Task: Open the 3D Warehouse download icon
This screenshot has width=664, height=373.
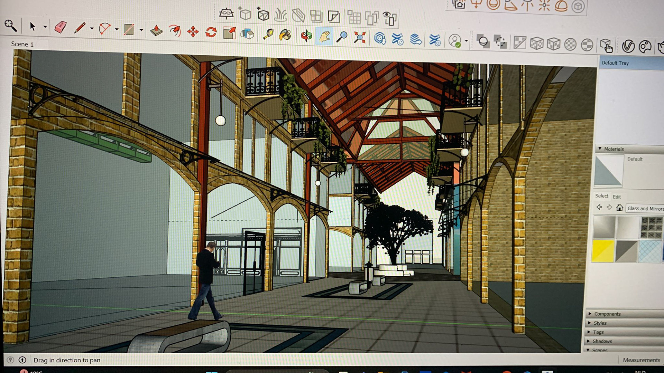Action: pyautogui.click(x=380, y=38)
